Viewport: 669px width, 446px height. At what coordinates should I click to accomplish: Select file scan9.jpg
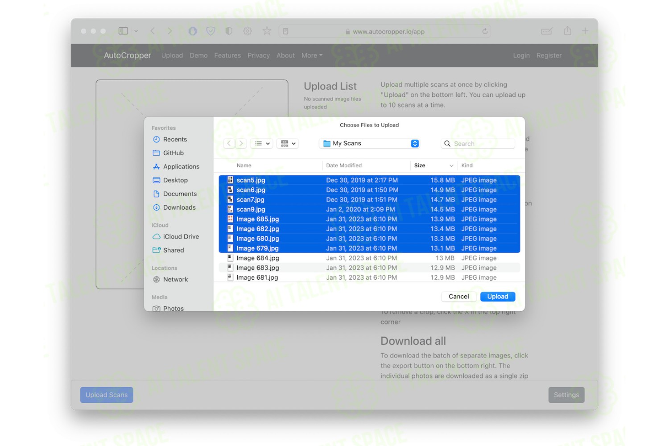click(369, 209)
